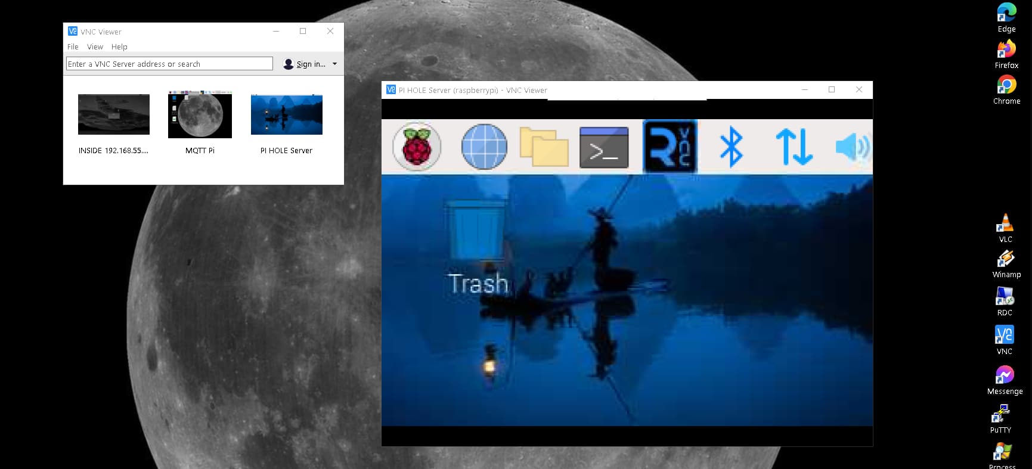
Task: Open the Raspberry Pi main menu
Action: pyautogui.click(x=417, y=147)
